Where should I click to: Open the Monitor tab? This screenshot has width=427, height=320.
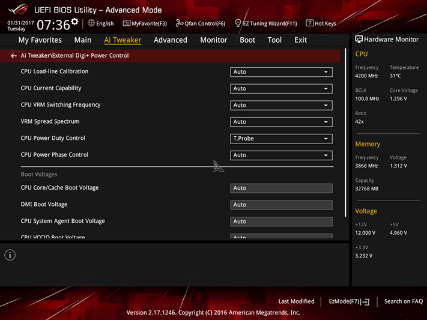tap(214, 40)
